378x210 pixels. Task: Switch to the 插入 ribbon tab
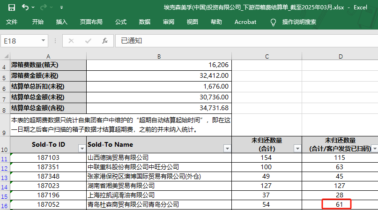pos(62,22)
